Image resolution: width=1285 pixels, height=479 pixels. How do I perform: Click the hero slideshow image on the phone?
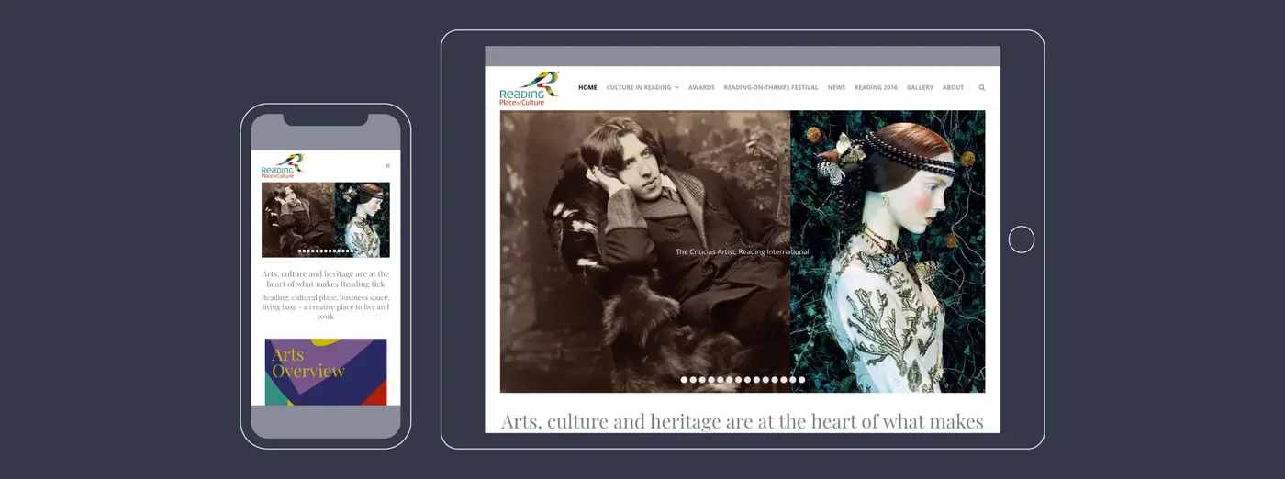(326, 219)
